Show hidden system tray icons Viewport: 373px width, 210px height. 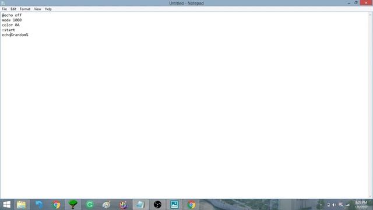point(321,205)
